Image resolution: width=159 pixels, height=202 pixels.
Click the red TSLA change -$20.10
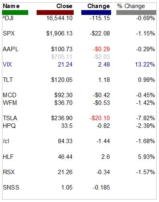click(100, 118)
